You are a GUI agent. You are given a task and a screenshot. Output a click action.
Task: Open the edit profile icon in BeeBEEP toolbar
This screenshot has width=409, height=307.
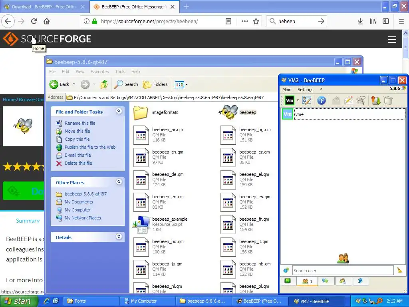click(x=306, y=100)
